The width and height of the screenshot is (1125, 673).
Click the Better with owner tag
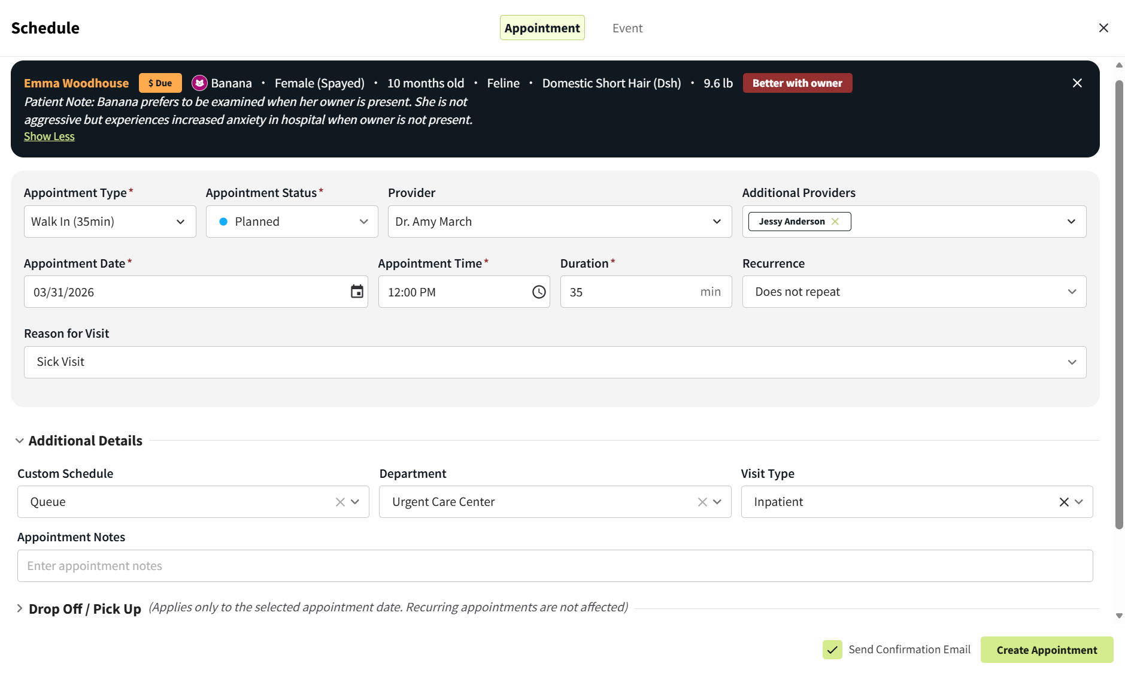(797, 83)
